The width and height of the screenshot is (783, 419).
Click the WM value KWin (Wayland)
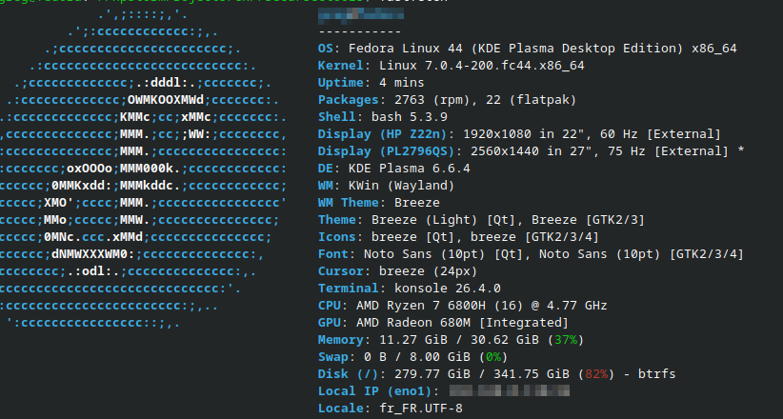(401, 186)
